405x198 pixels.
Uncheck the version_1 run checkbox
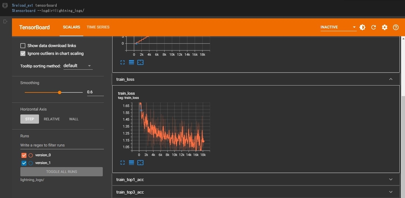[24, 163]
